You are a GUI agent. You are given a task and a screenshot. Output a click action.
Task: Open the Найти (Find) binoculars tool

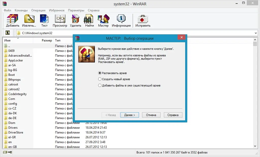click(x=89, y=20)
